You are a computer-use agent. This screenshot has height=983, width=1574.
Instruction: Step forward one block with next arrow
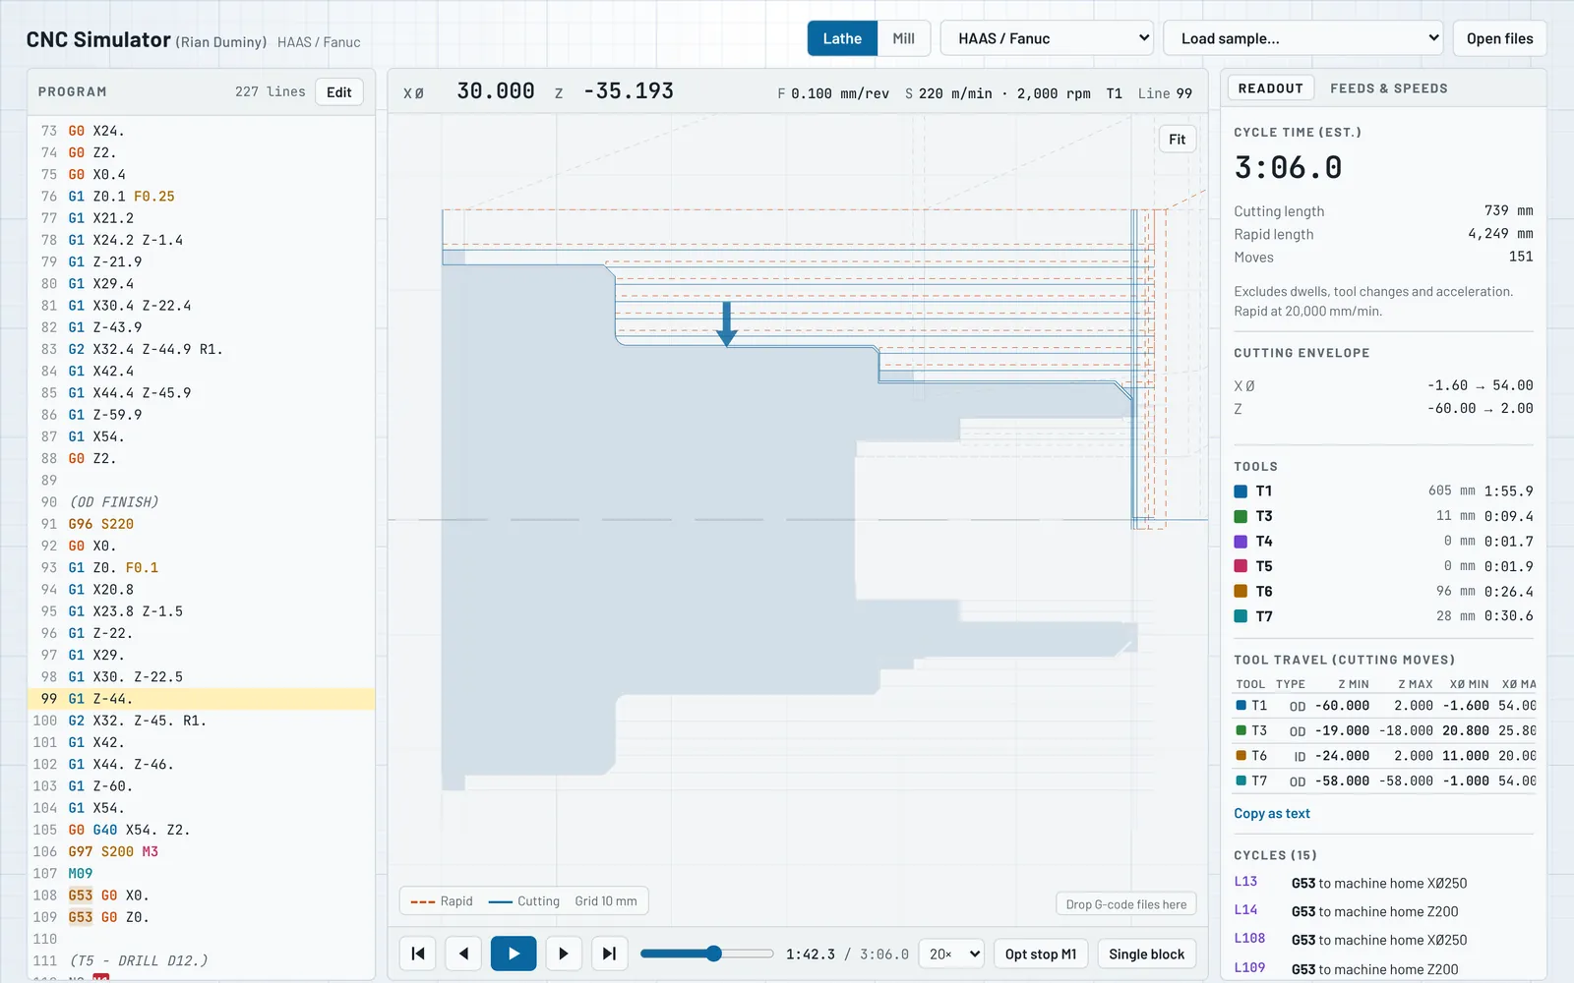click(x=563, y=954)
